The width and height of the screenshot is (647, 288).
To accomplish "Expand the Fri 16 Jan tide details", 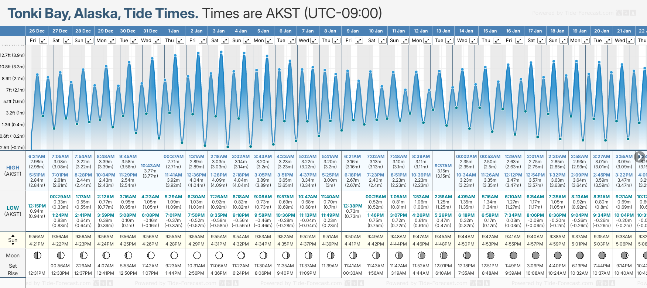I will pos(519,41).
